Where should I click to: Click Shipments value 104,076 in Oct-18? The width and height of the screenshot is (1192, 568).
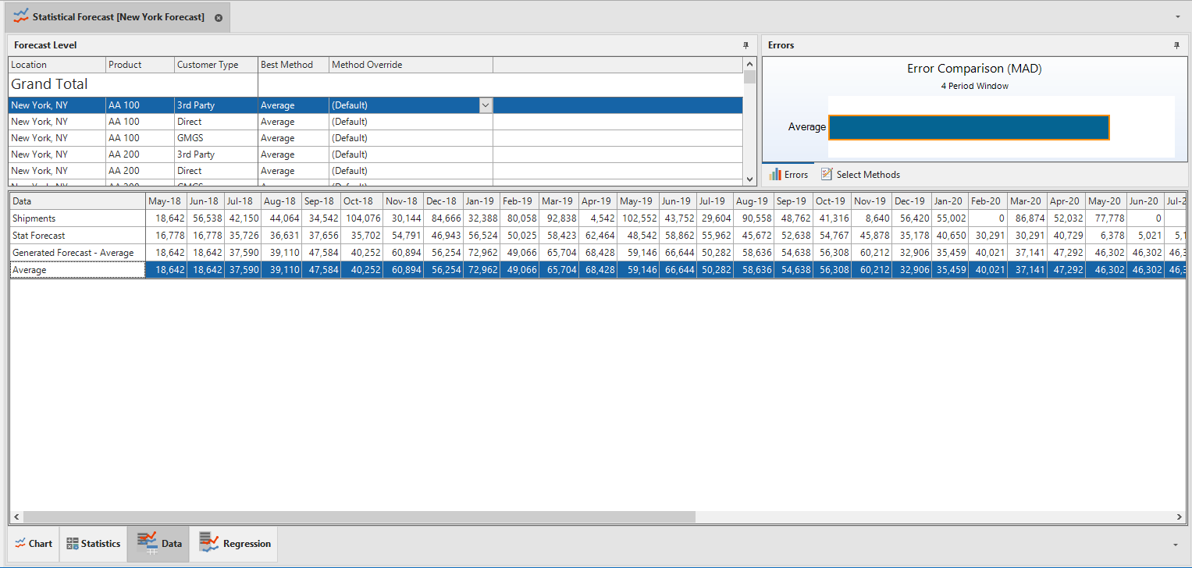(361, 218)
